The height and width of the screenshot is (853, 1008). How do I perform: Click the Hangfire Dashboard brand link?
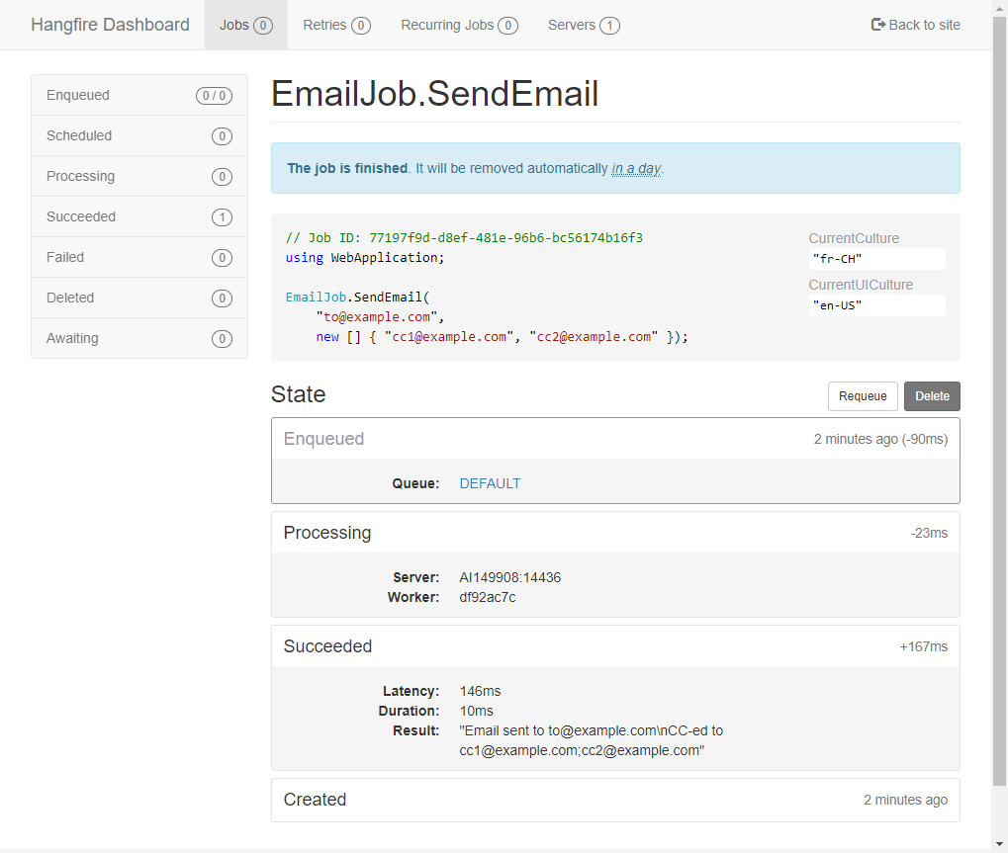[x=110, y=25]
